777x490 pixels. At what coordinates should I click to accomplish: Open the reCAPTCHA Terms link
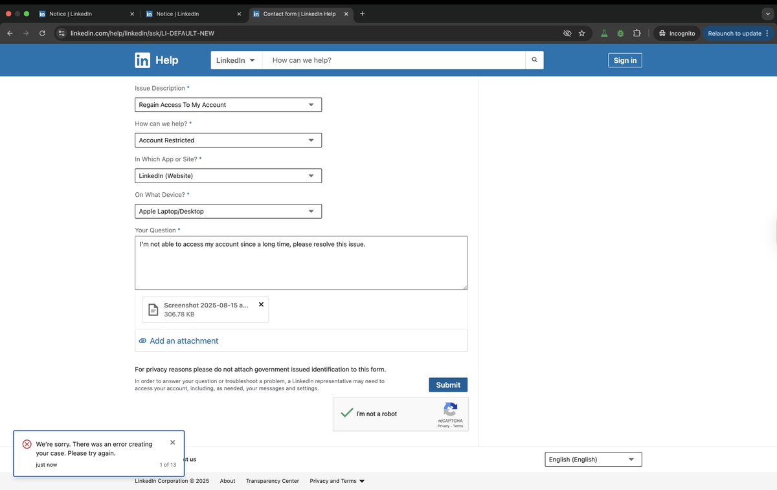point(458,426)
